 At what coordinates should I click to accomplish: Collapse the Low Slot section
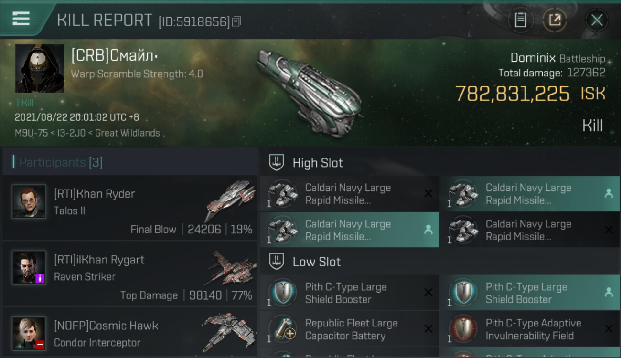[x=305, y=262]
